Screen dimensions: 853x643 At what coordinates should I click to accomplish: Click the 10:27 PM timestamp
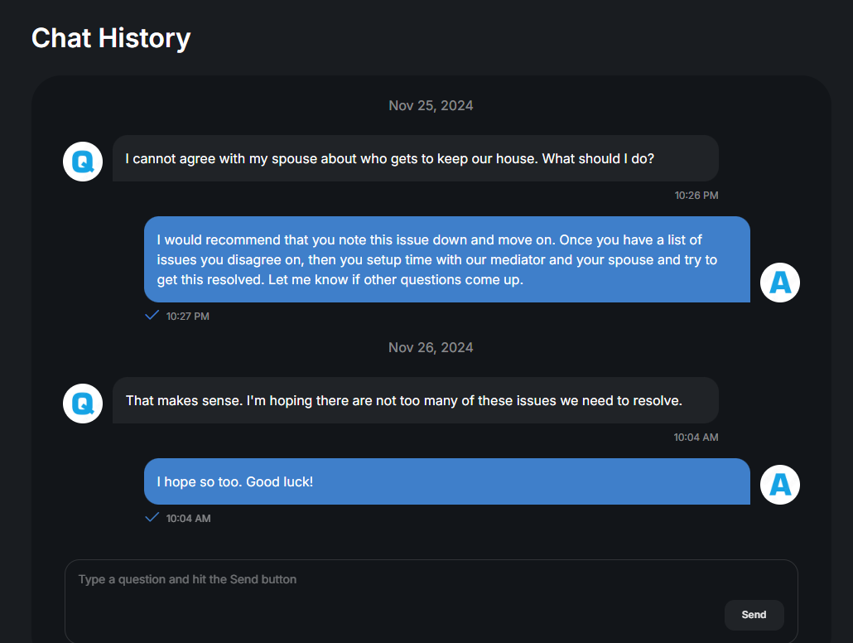coord(188,317)
